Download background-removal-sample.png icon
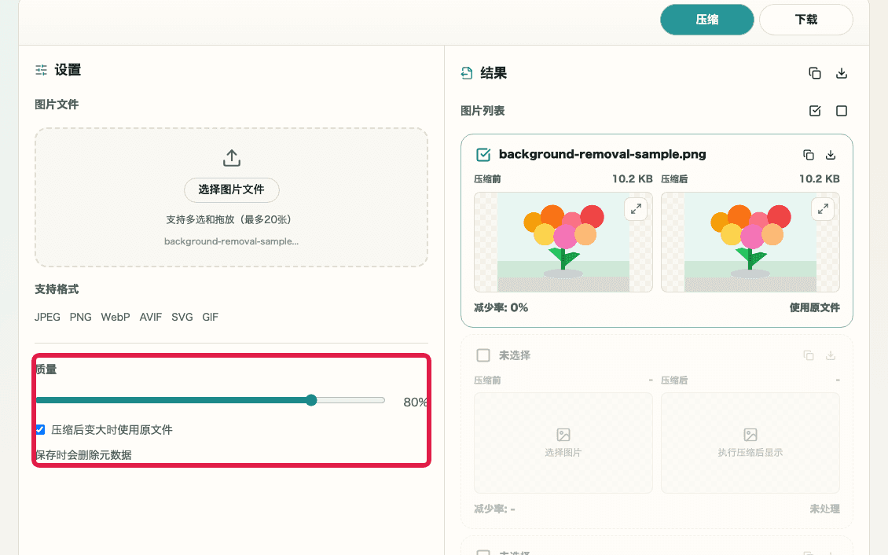Viewport: 888px width, 555px height. point(830,155)
